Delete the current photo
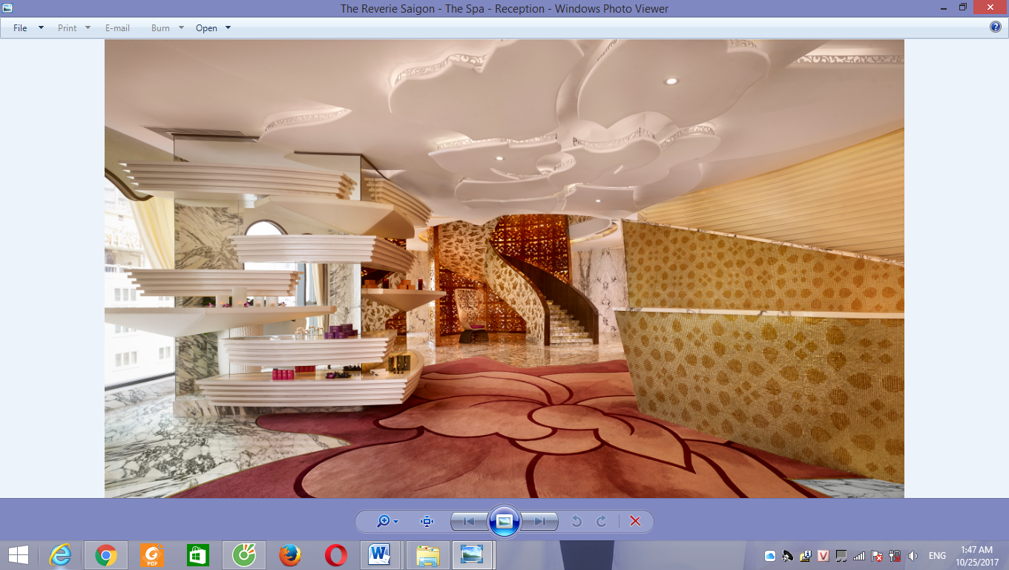 635,522
